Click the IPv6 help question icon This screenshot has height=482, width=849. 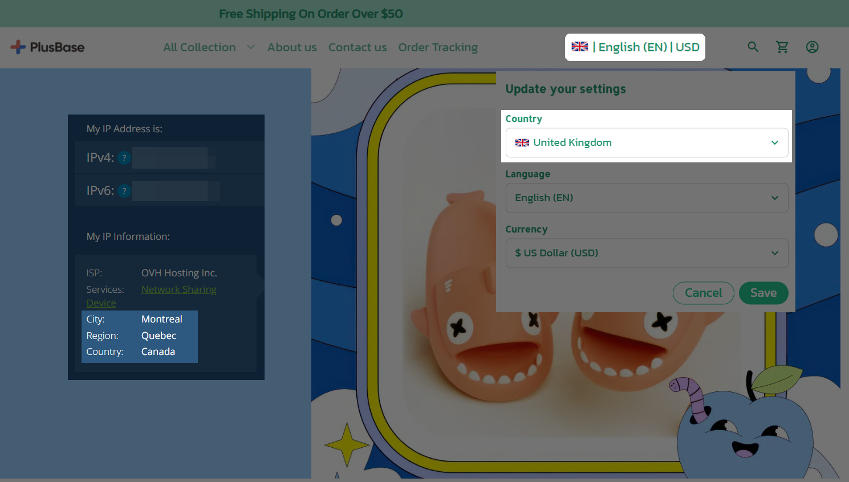click(x=124, y=191)
